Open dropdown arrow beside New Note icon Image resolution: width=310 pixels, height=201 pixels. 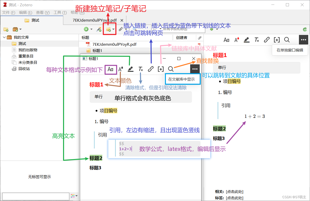click(114, 29)
